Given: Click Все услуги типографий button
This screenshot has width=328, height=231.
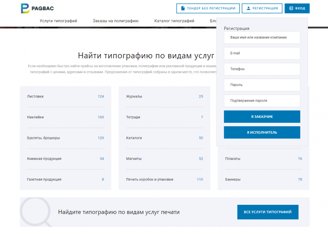Looking at the screenshot, I should (x=268, y=212).
